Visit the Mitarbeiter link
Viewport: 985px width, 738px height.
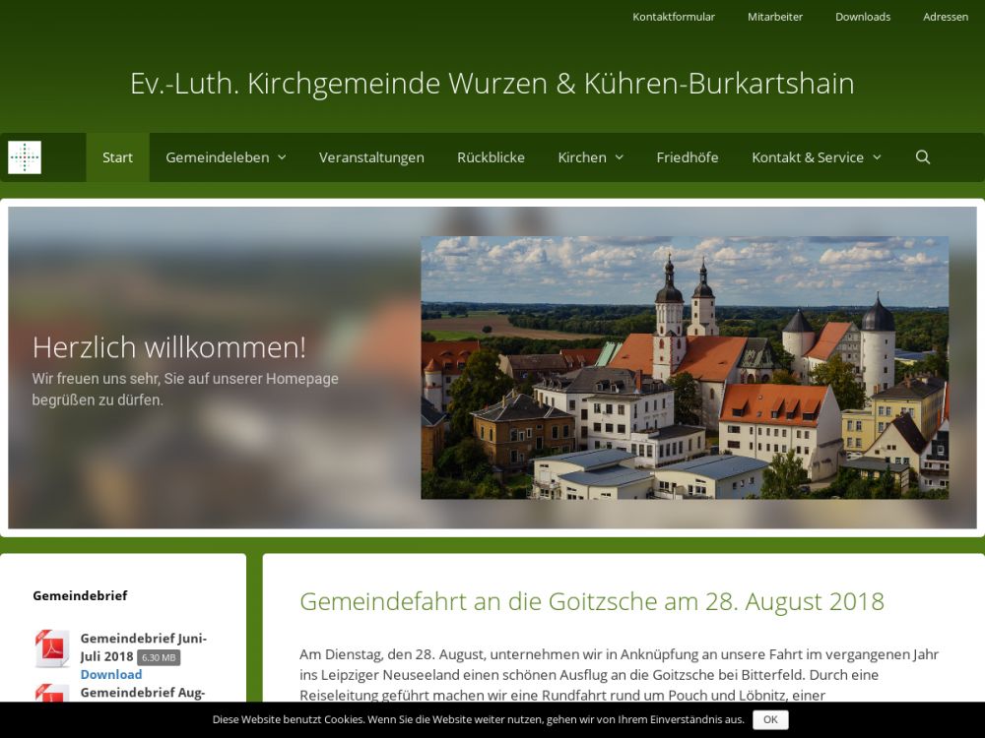coord(775,17)
